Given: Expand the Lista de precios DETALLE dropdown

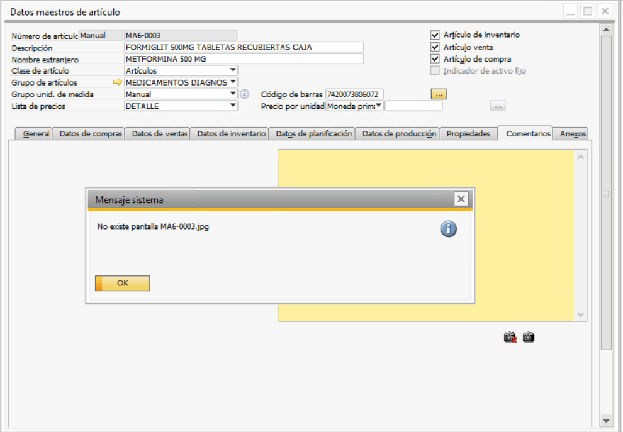Looking at the screenshot, I should pos(233,106).
